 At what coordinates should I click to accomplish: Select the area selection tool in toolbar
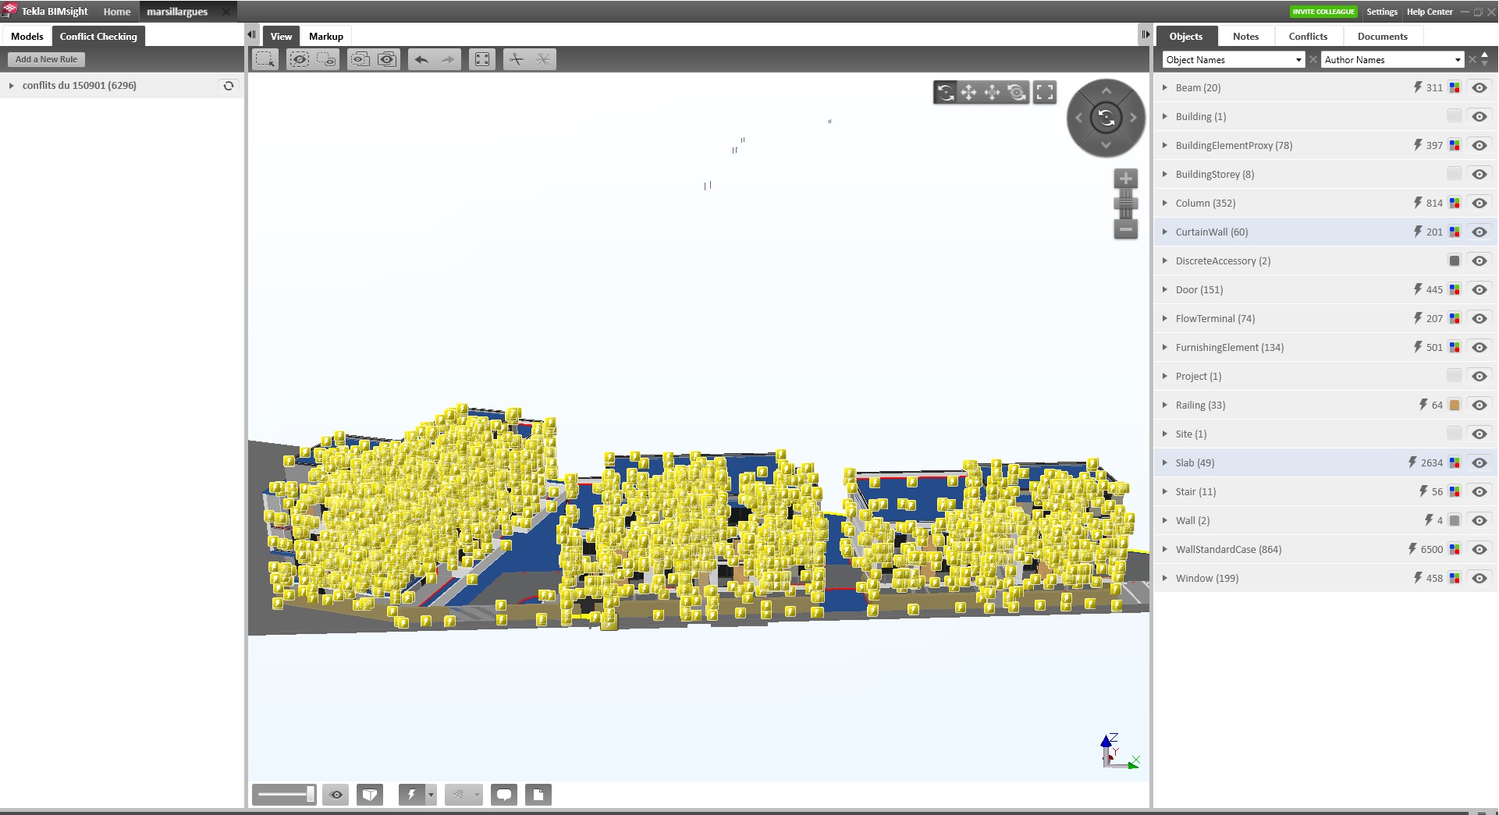pyautogui.click(x=265, y=59)
